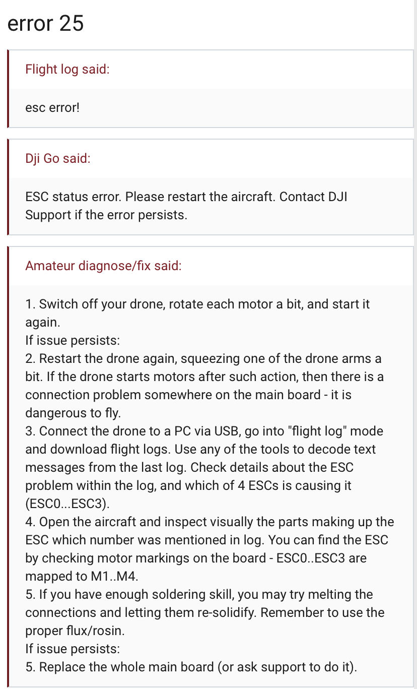This screenshot has height=689, width=417.
Task: Click the second 'If issue persists:' line
Action: 73,649
